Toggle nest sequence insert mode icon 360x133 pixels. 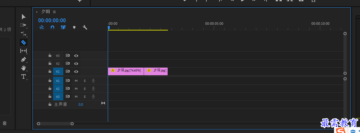[x=42, y=27]
